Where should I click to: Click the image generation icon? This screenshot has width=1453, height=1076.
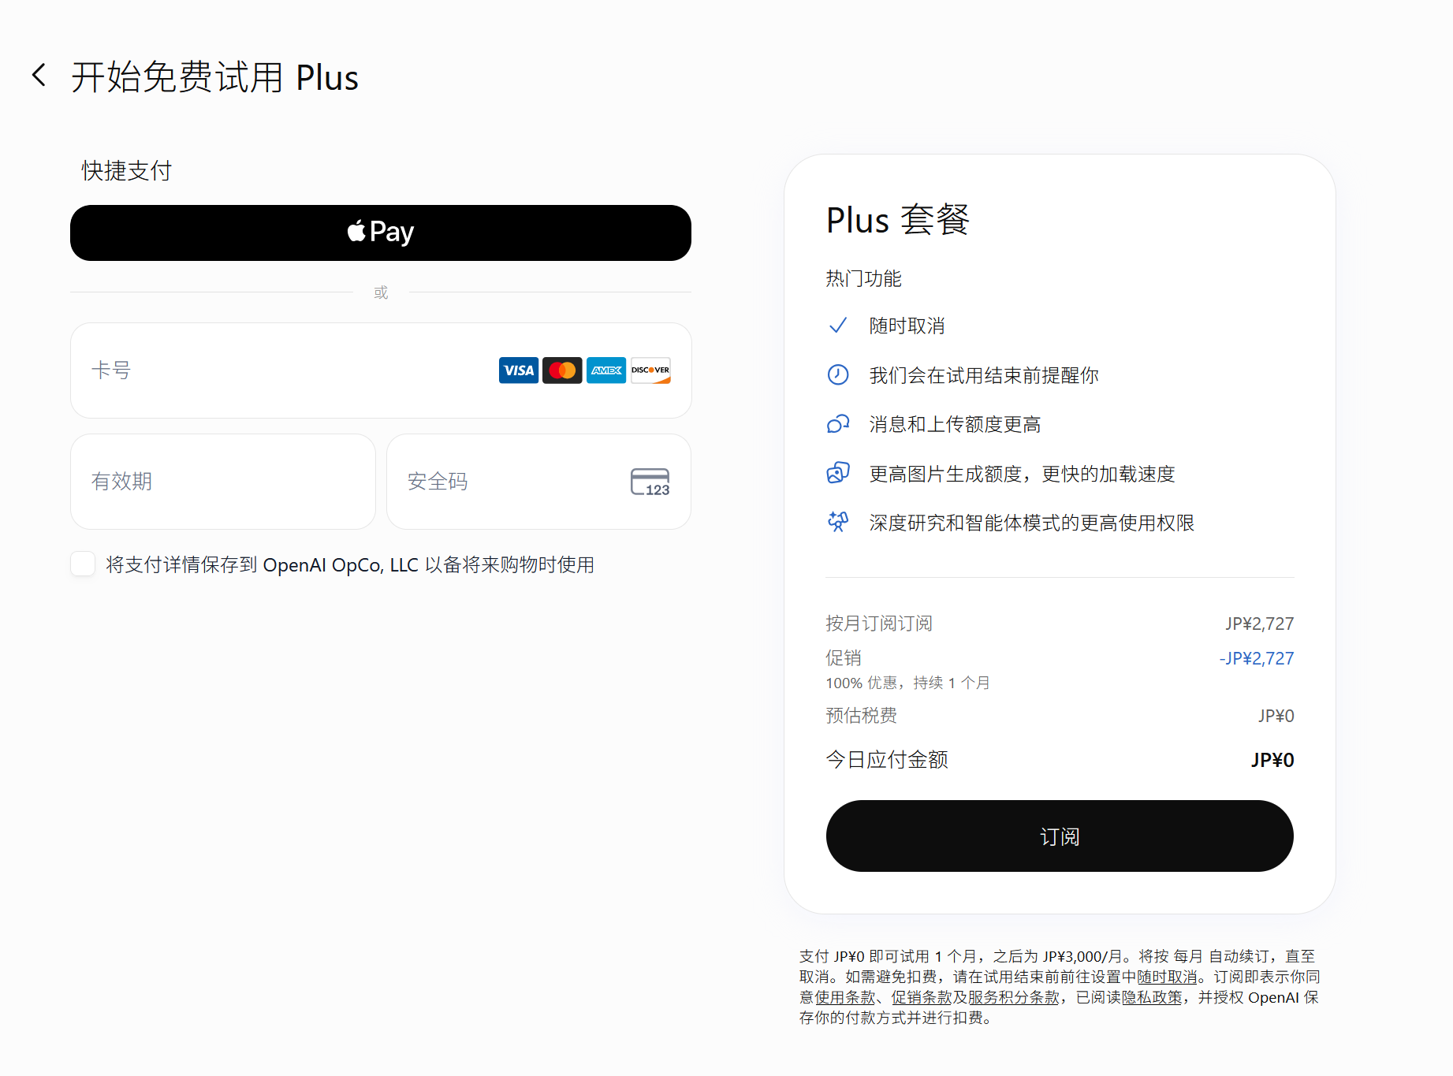pos(838,473)
